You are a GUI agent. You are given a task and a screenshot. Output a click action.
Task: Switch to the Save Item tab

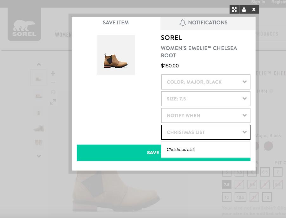pyautogui.click(x=116, y=23)
